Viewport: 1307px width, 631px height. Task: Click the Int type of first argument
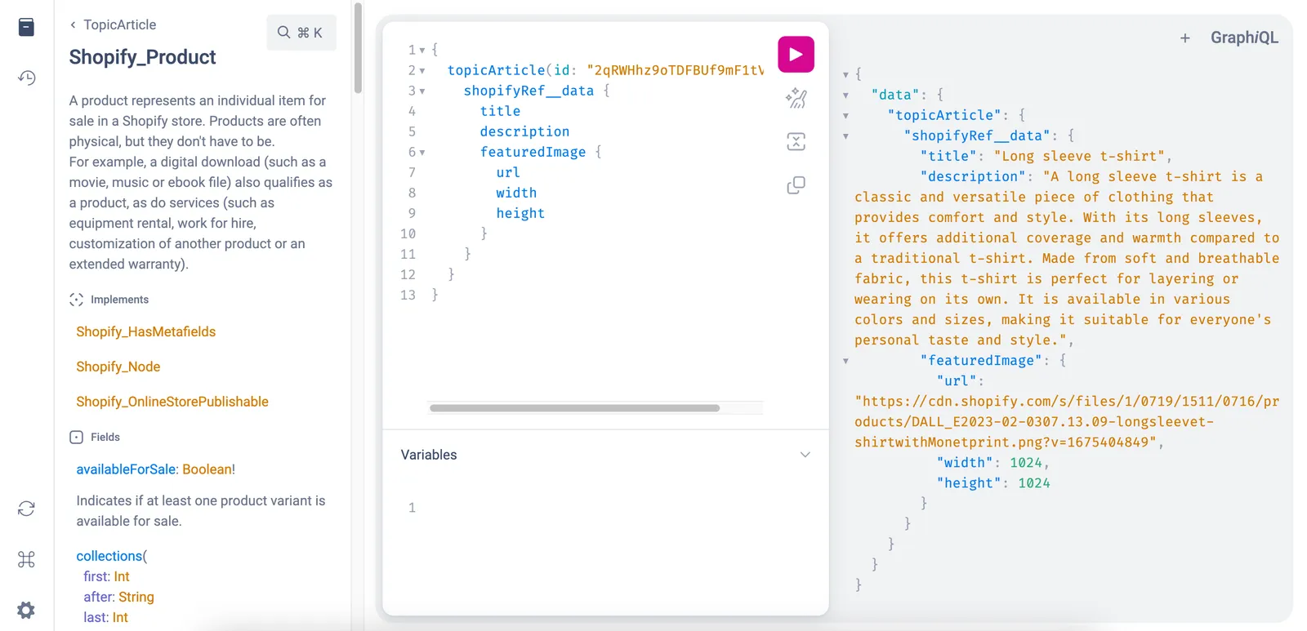(122, 576)
